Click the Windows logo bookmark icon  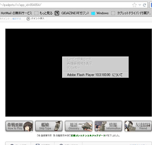(x=93, y=13)
